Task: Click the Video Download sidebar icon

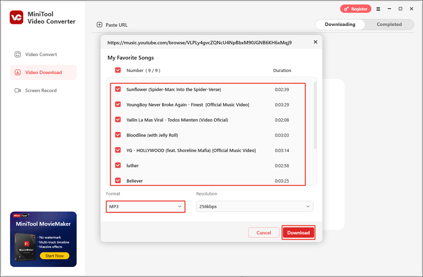Action: coord(17,72)
